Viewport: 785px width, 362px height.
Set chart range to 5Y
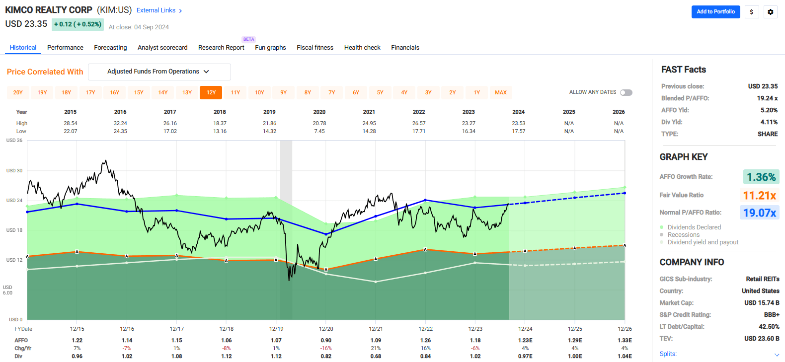tap(380, 92)
